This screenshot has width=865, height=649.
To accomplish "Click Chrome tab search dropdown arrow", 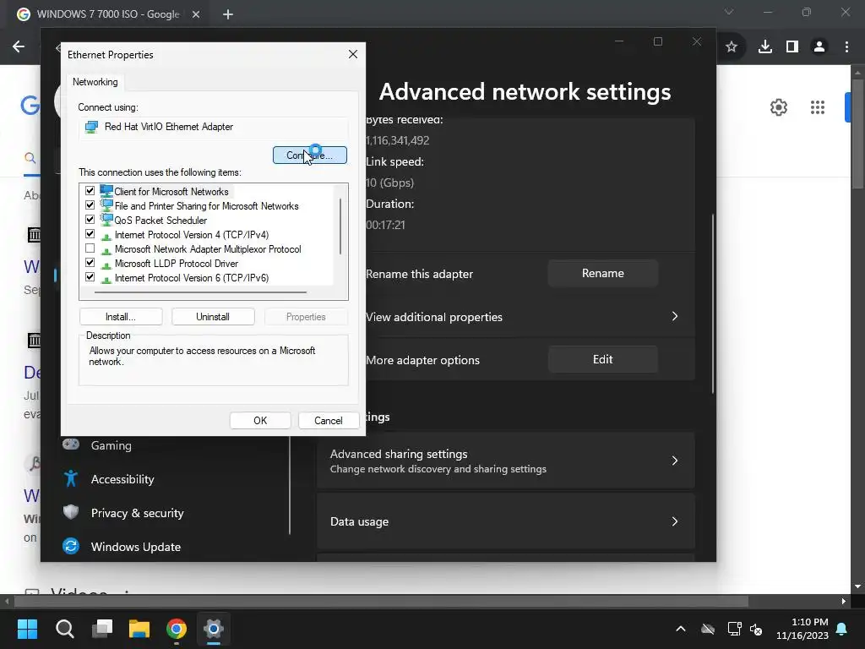I will click(729, 12).
